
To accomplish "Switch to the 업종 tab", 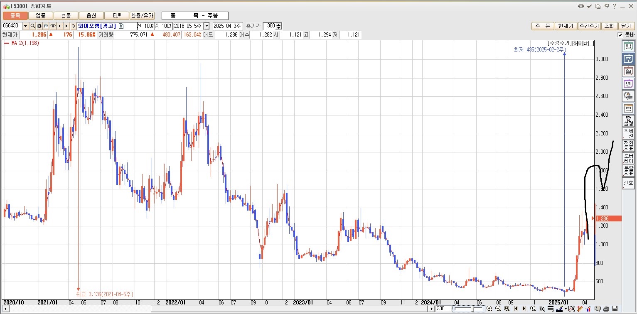I will 41,15.
